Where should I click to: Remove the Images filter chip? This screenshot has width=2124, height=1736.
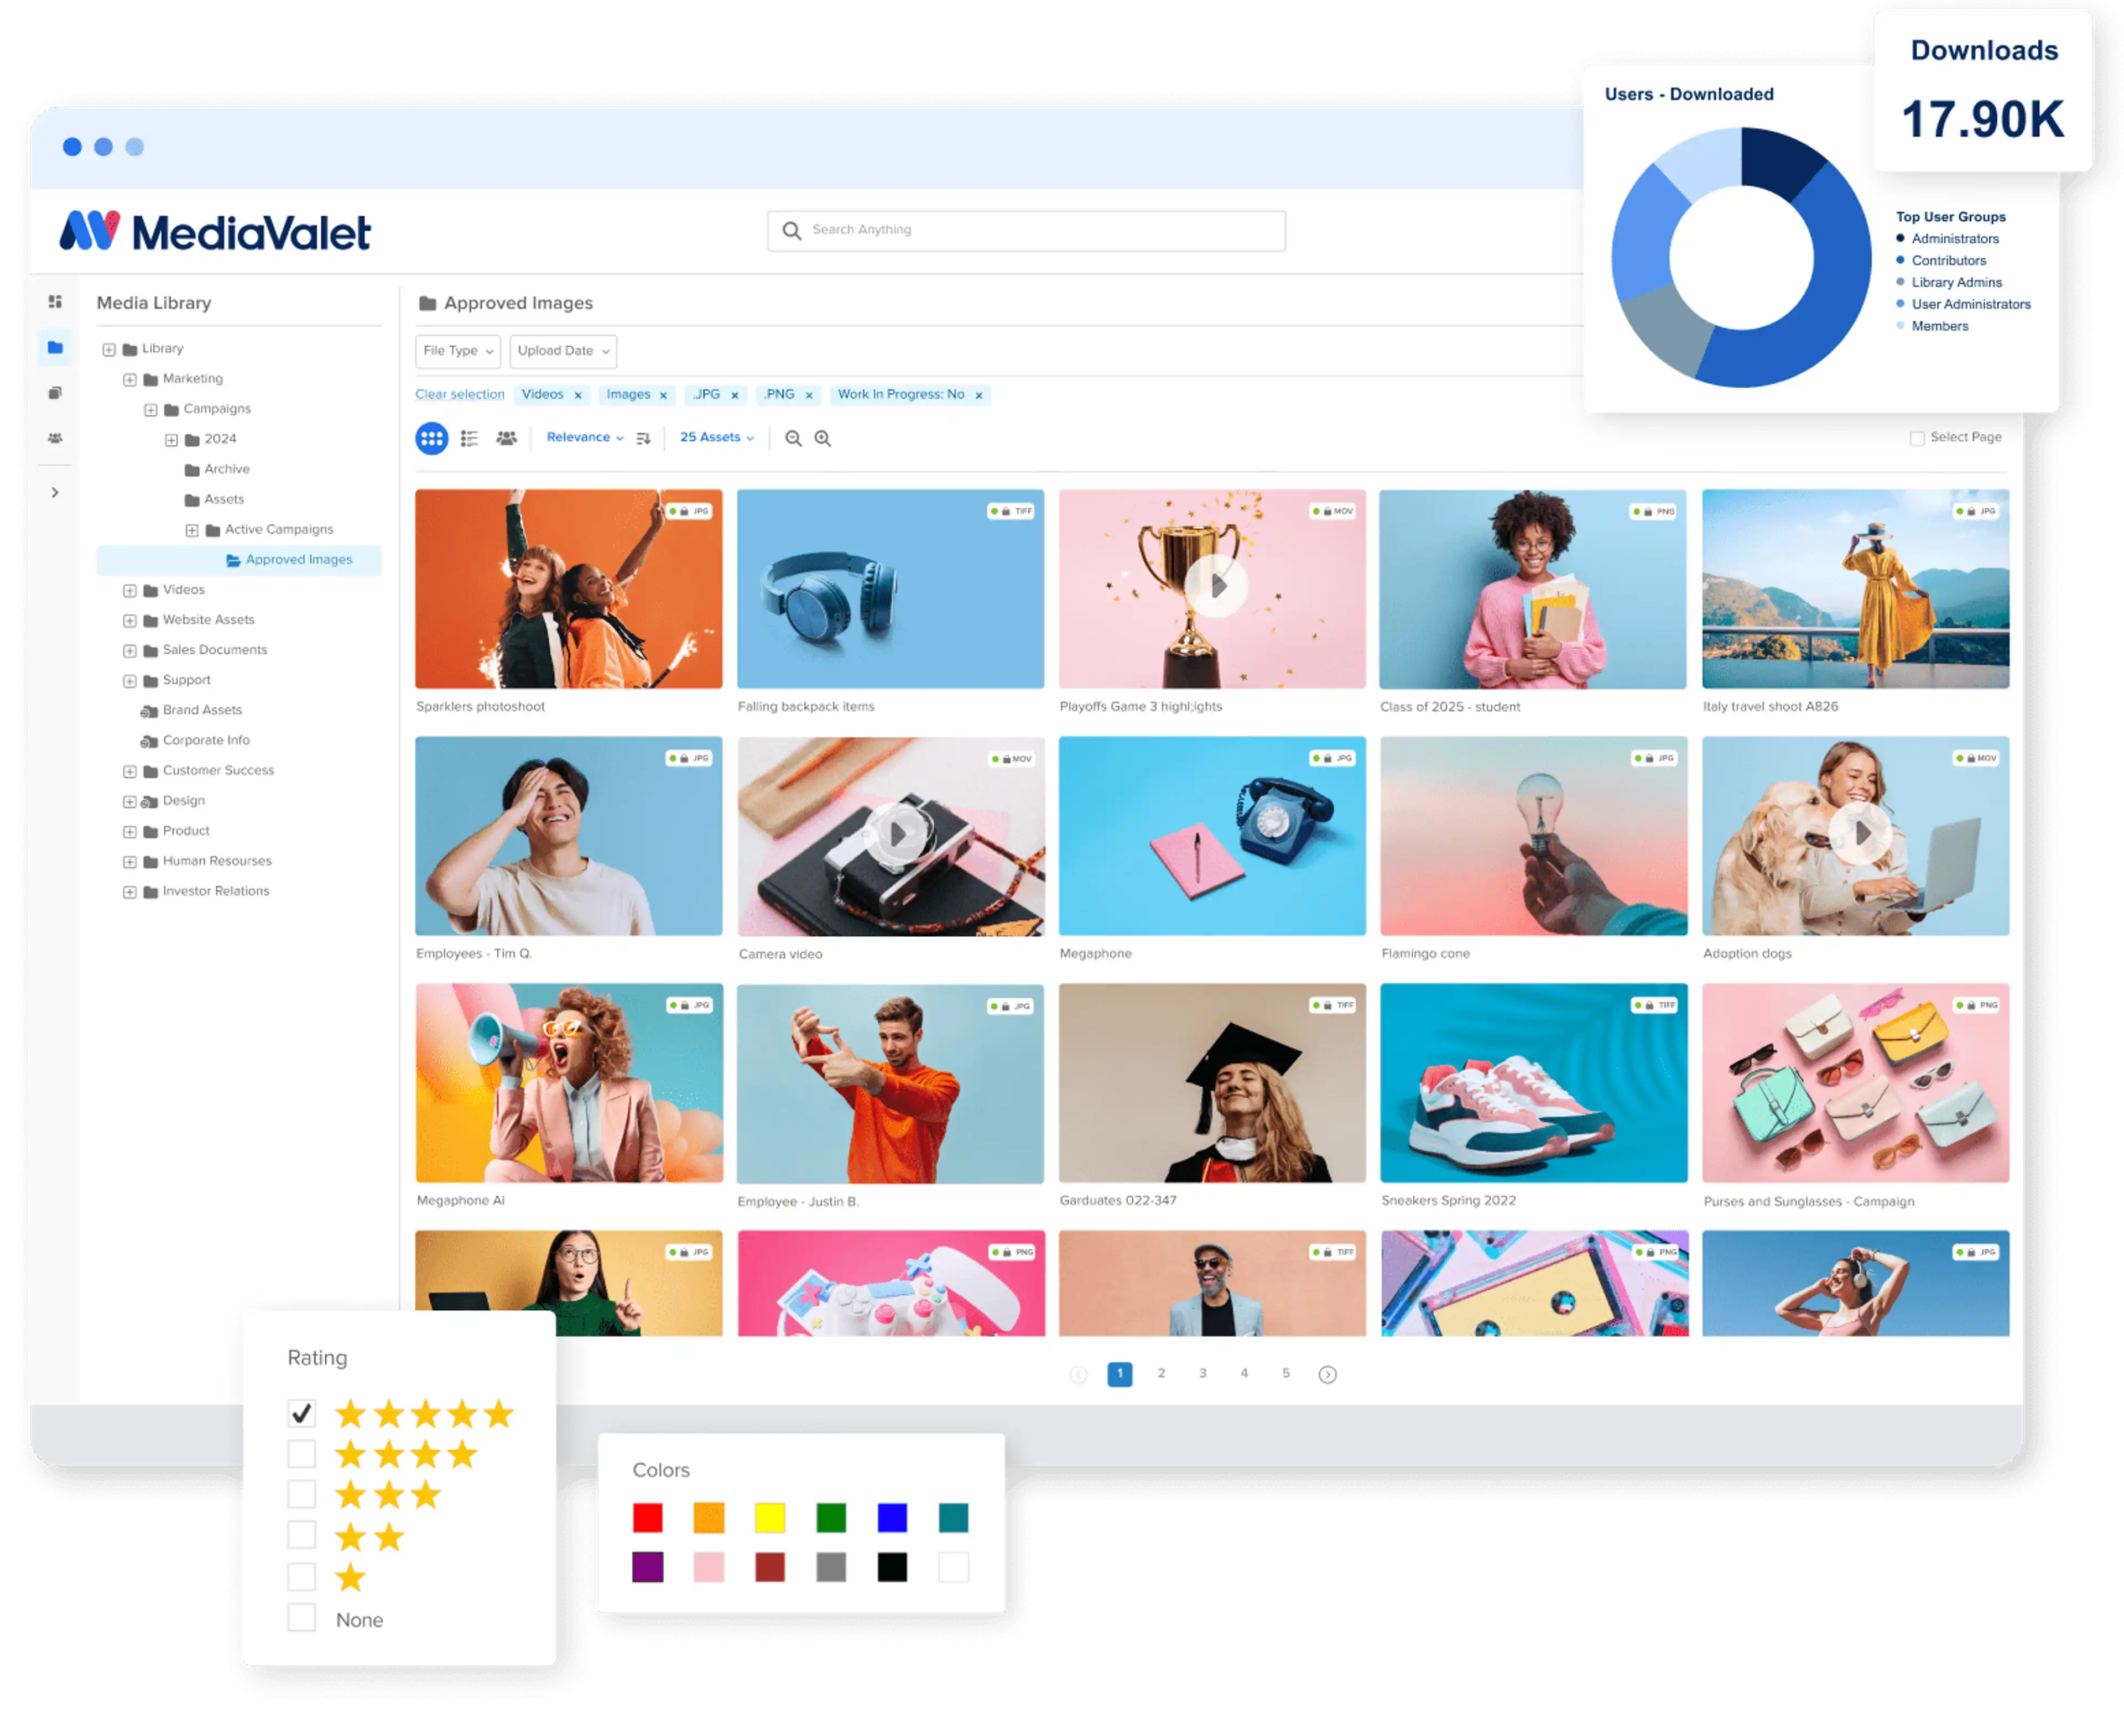(x=663, y=395)
